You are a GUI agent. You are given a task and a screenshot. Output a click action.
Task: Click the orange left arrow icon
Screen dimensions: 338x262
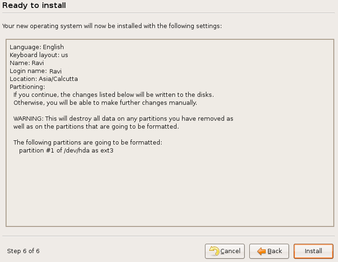coord(261,251)
